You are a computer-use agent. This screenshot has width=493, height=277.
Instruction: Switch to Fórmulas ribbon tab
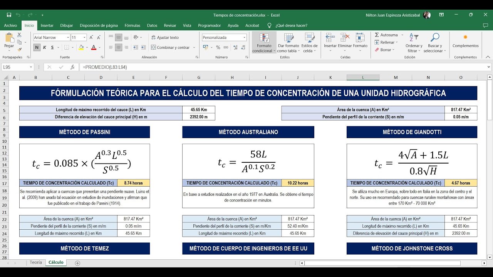click(x=132, y=25)
